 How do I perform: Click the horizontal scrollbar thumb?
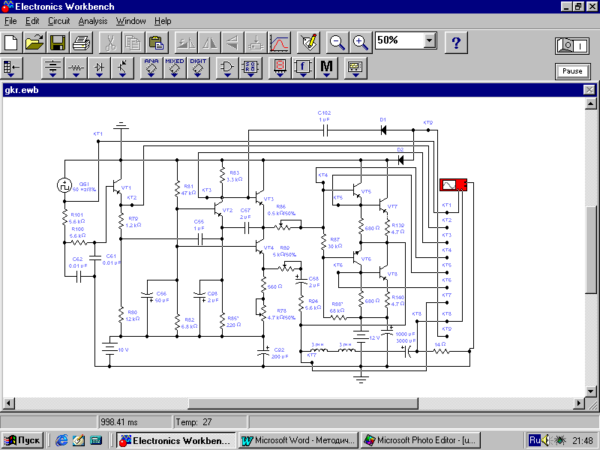(x=303, y=403)
